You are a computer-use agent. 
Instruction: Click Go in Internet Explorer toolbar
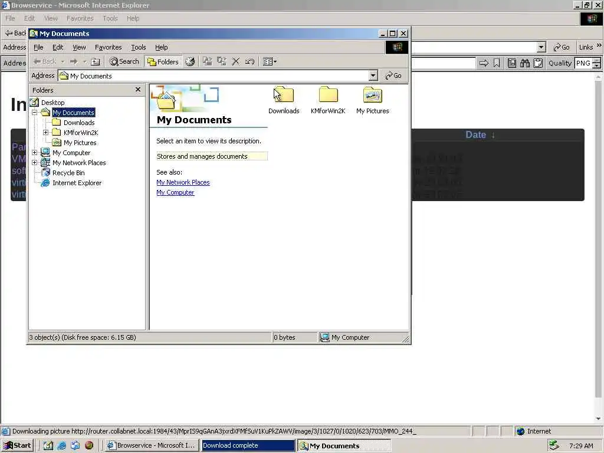pos(562,47)
